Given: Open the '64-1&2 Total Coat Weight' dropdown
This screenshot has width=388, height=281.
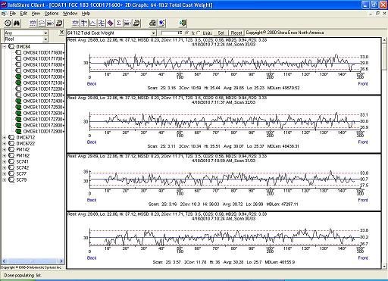Looking at the screenshot, I should point(154,33).
